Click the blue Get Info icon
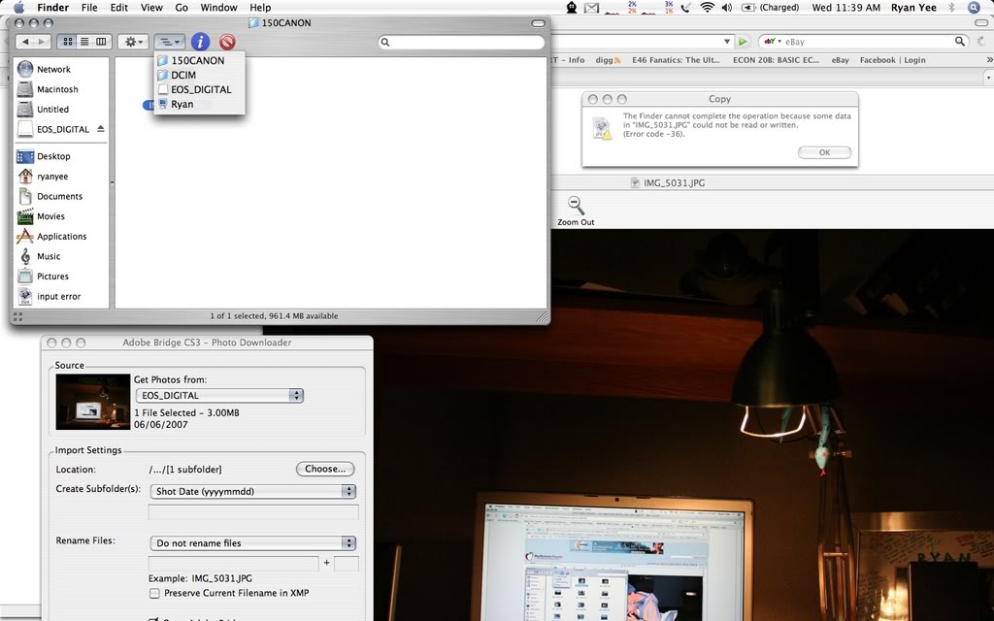Viewport: 994px width, 621px height. coord(200,42)
